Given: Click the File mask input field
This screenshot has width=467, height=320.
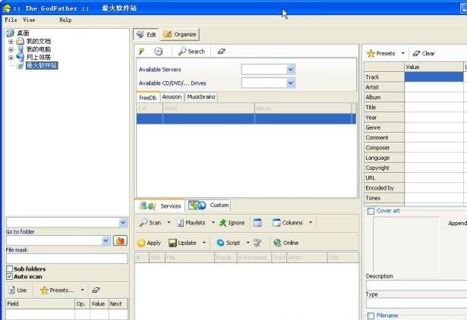Looking at the screenshot, I should (66, 259).
